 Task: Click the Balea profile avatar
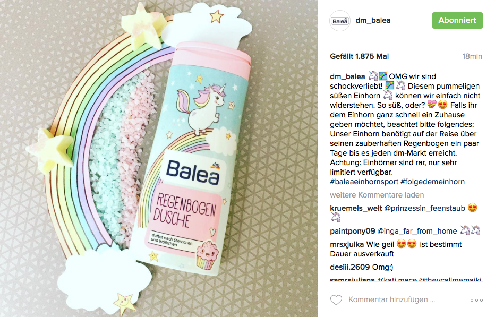[x=340, y=21]
